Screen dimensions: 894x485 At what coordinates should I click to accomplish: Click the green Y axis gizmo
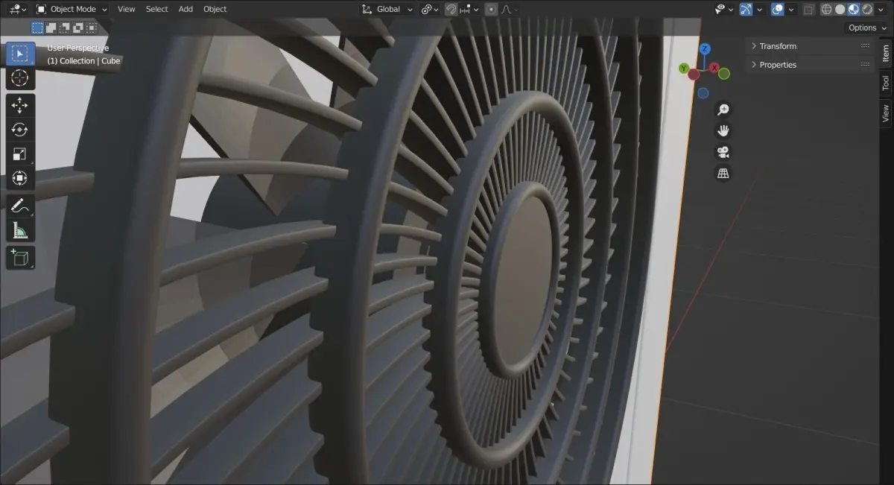point(683,69)
